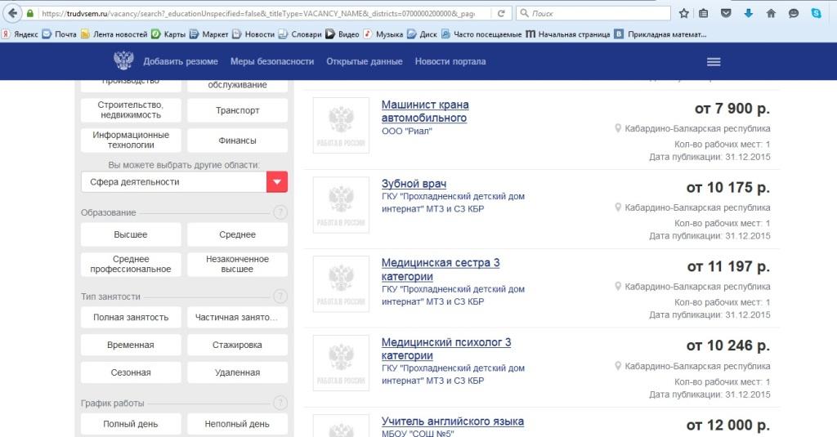Toggle the Высшее education filter
The width and height of the screenshot is (837, 437).
[131, 234]
